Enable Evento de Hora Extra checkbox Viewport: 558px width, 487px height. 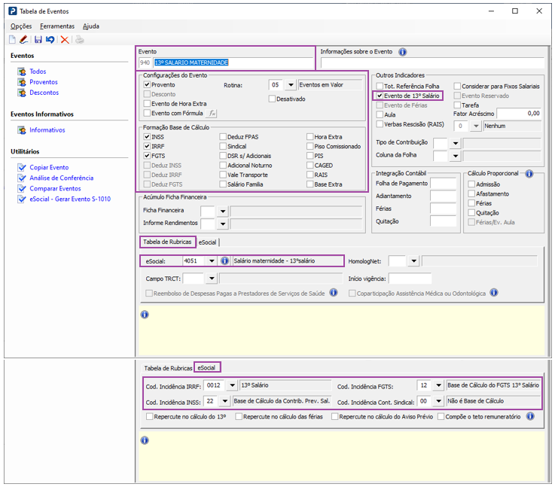[x=147, y=104]
